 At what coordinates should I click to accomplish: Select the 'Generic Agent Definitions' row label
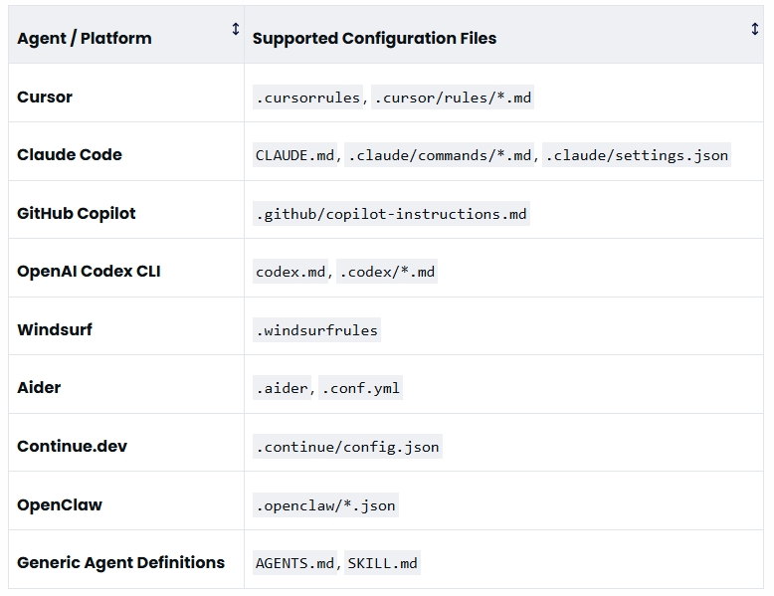pyautogui.click(x=121, y=563)
